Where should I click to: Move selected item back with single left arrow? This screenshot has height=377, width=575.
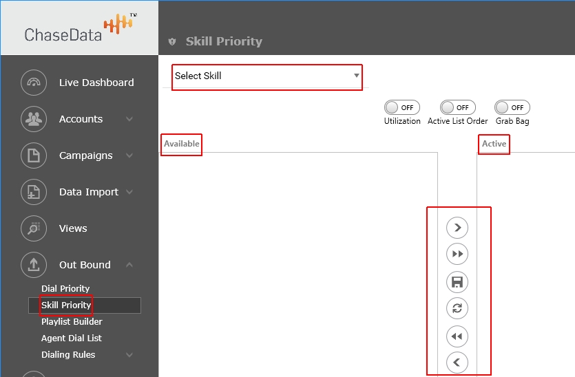[457, 363]
